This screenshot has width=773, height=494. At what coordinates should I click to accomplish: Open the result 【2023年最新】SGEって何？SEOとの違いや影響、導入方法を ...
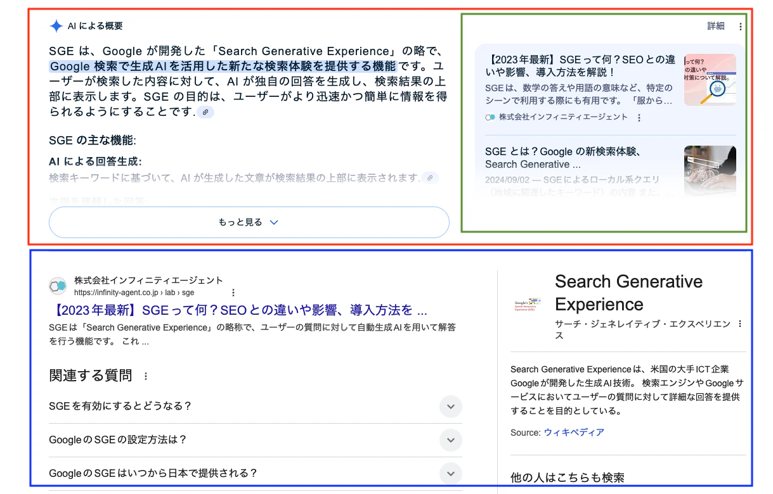(238, 310)
